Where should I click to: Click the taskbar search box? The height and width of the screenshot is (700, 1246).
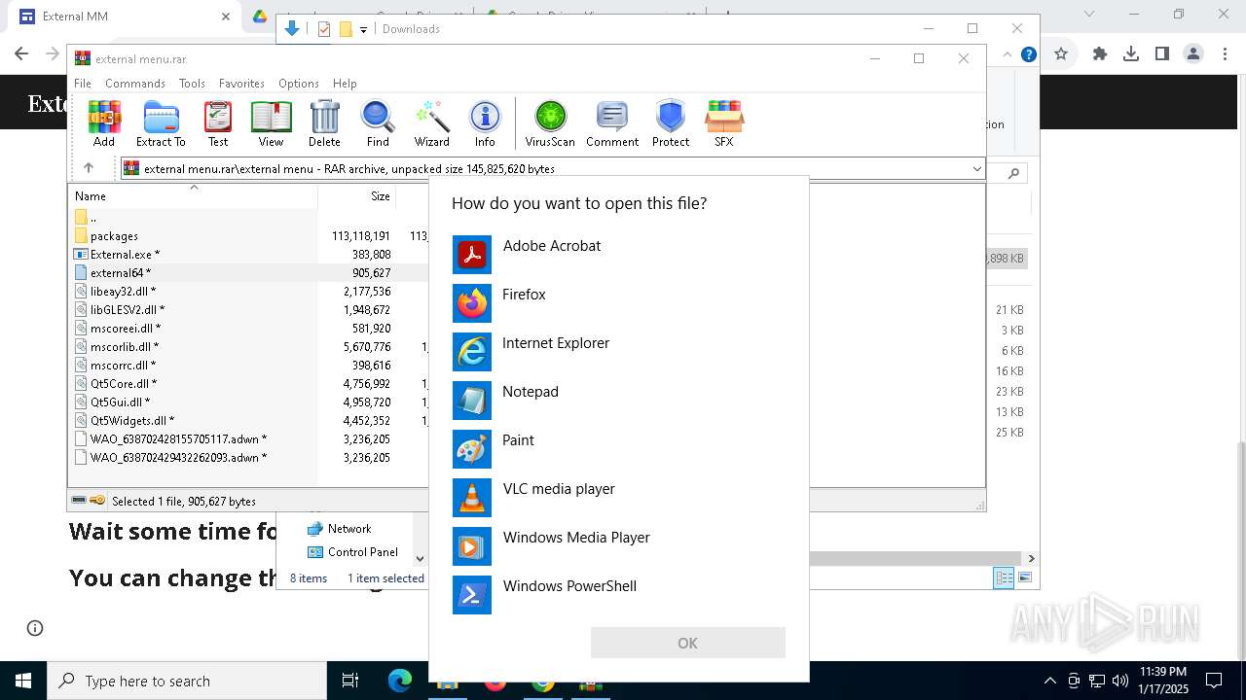coord(187,681)
